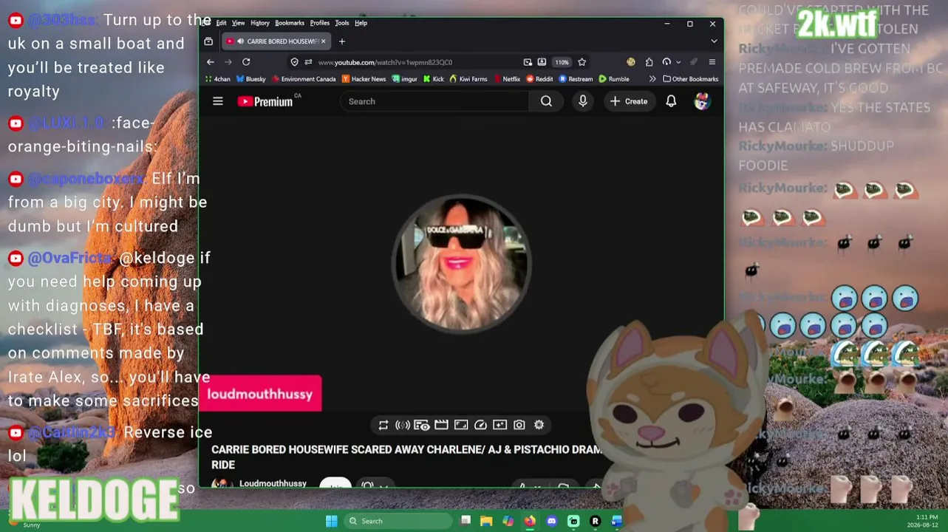Open a new browser tab
Image resolution: width=948 pixels, height=532 pixels.
(x=341, y=41)
